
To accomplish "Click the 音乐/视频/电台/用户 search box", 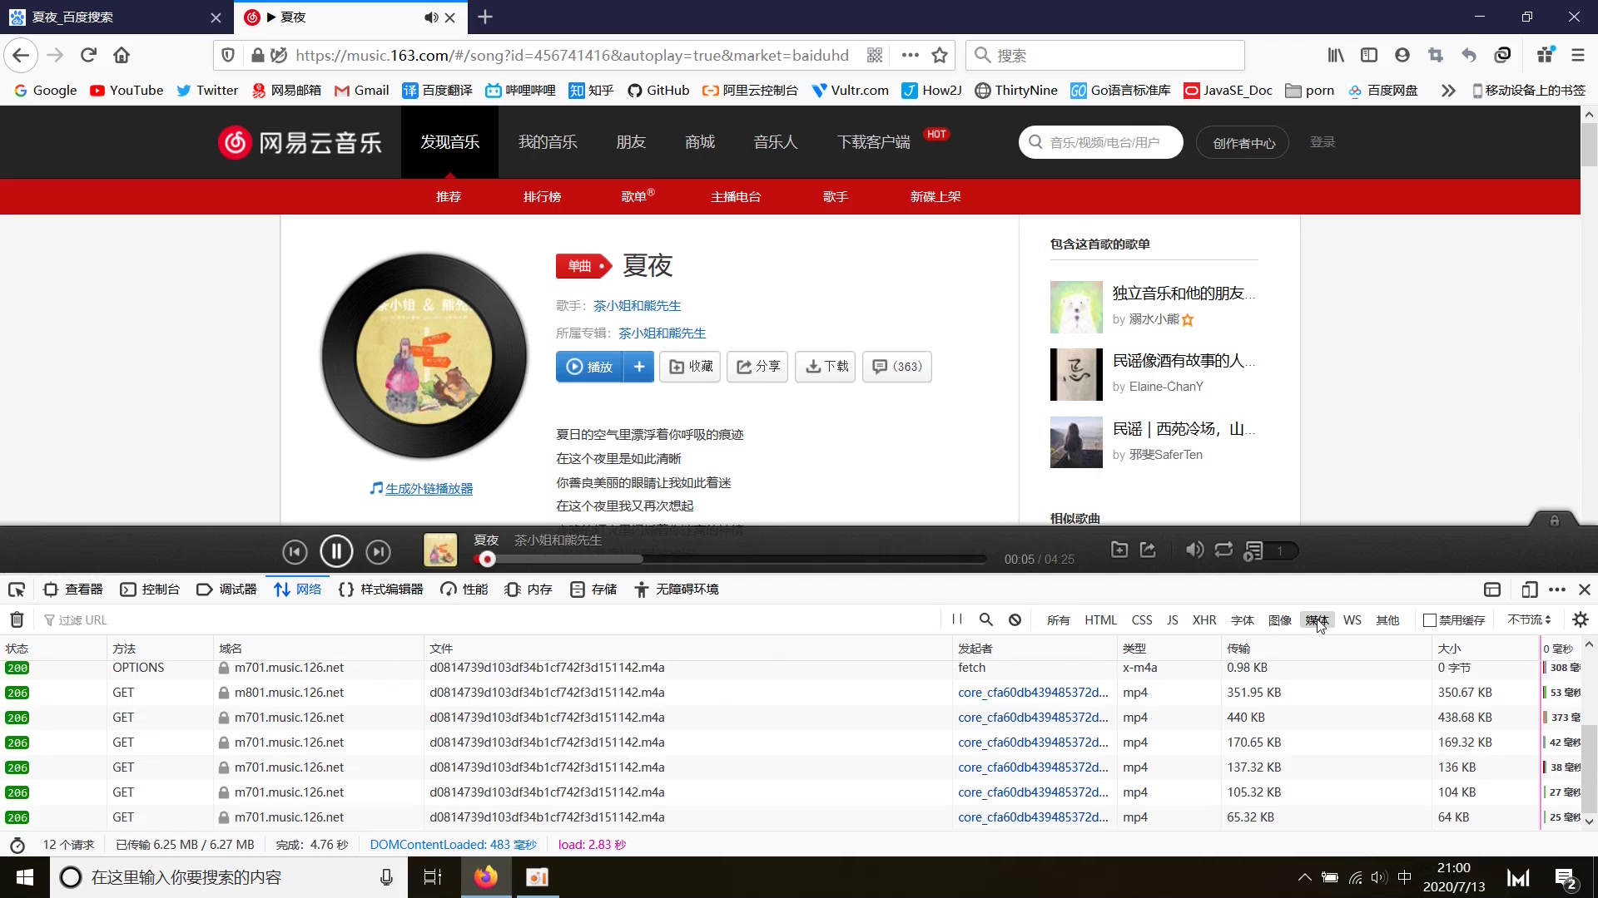I will 1101,142.
